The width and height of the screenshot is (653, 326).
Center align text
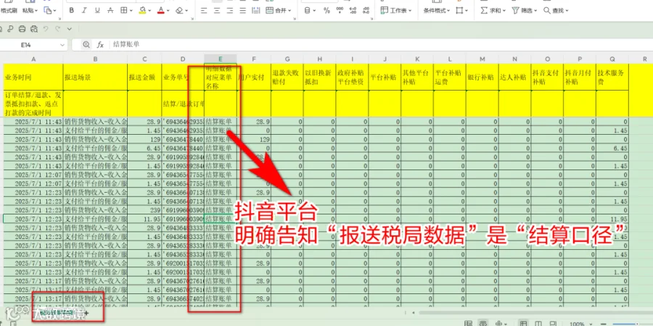coord(217,10)
